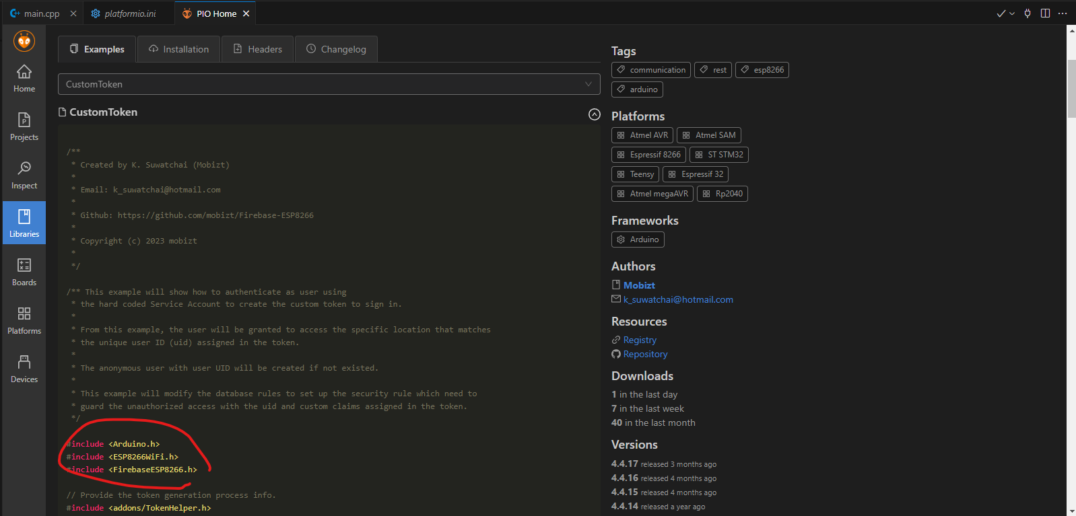Viewport: 1076px width, 516px height.
Task: Click the vertical scrollbar thumb
Action: [x=1071, y=89]
